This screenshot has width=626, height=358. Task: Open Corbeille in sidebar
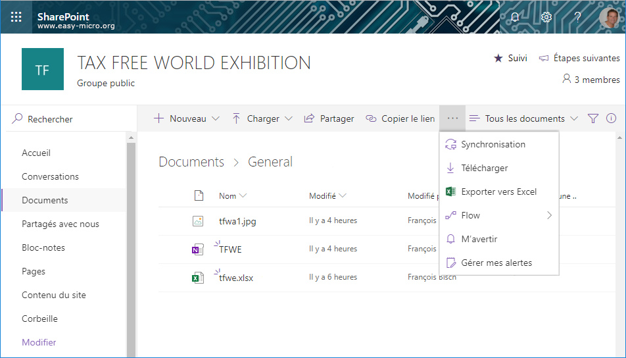click(39, 319)
